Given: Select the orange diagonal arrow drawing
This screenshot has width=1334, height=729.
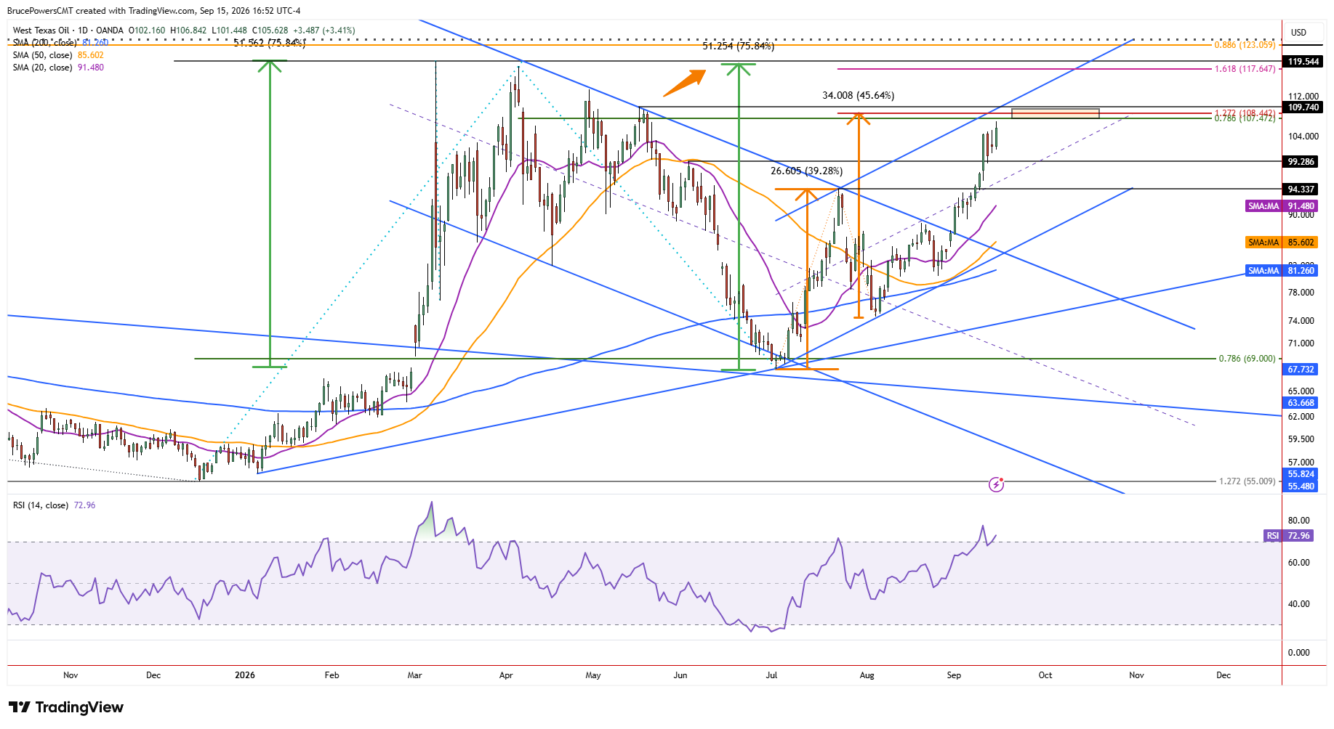Looking at the screenshot, I should tap(685, 82).
